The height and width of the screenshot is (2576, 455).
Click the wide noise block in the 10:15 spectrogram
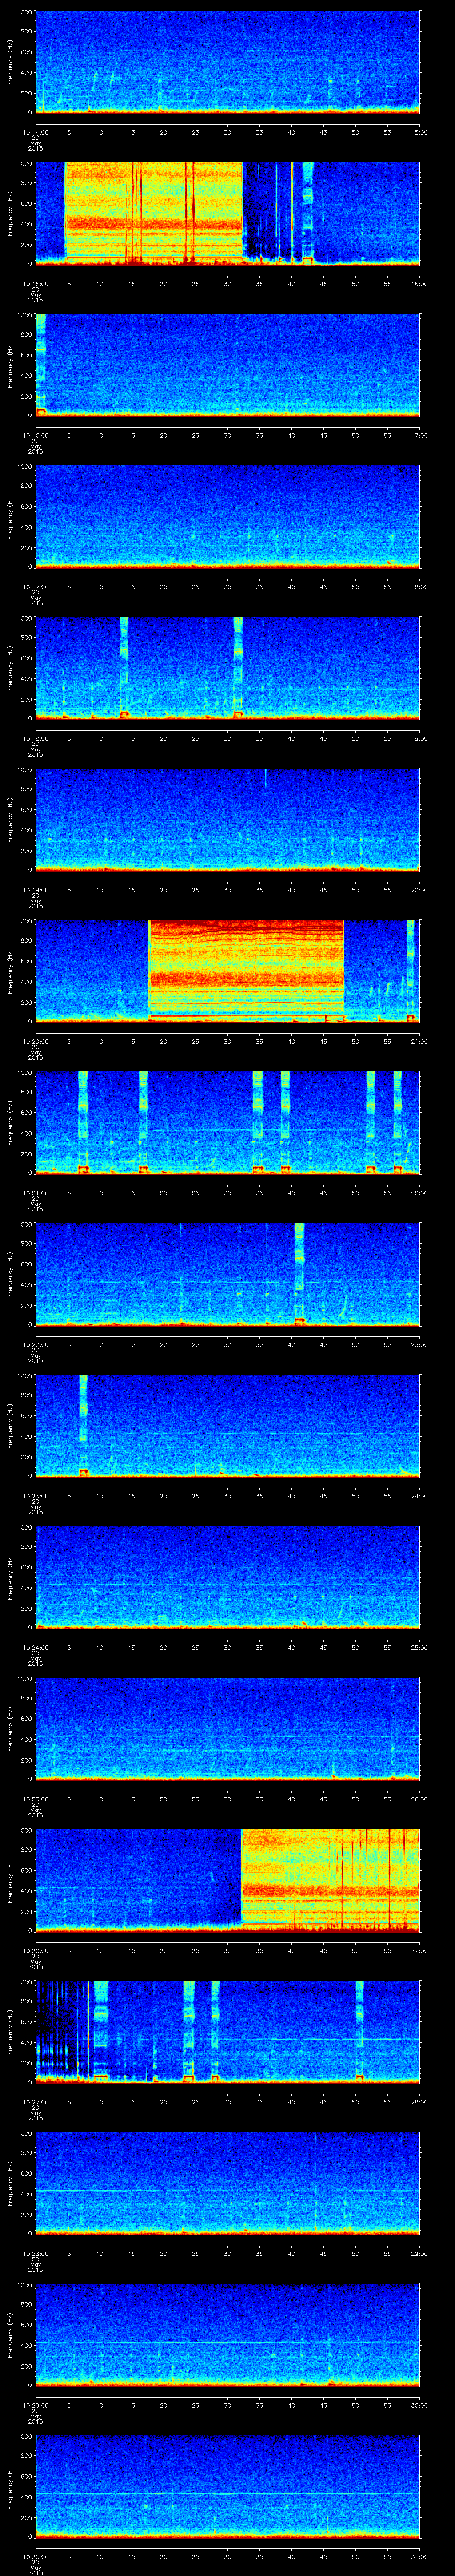click(154, 213)
